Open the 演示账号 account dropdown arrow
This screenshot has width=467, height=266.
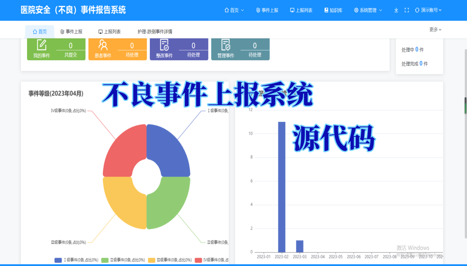click(440, 10)
